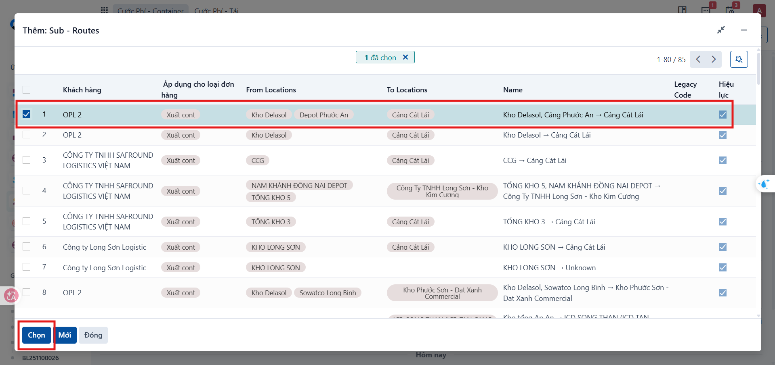This screenshot has height=365, width=775.
Task: Check row 6 Long Sơn Logistic checkbox
Action: coord(27,246)
